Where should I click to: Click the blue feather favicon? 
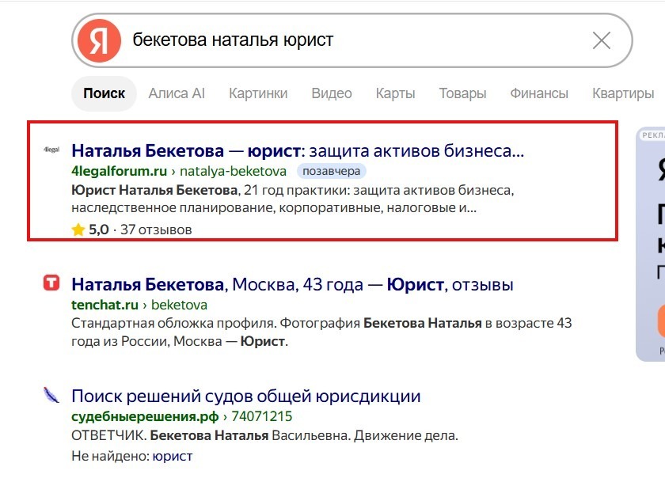[51, 395]
